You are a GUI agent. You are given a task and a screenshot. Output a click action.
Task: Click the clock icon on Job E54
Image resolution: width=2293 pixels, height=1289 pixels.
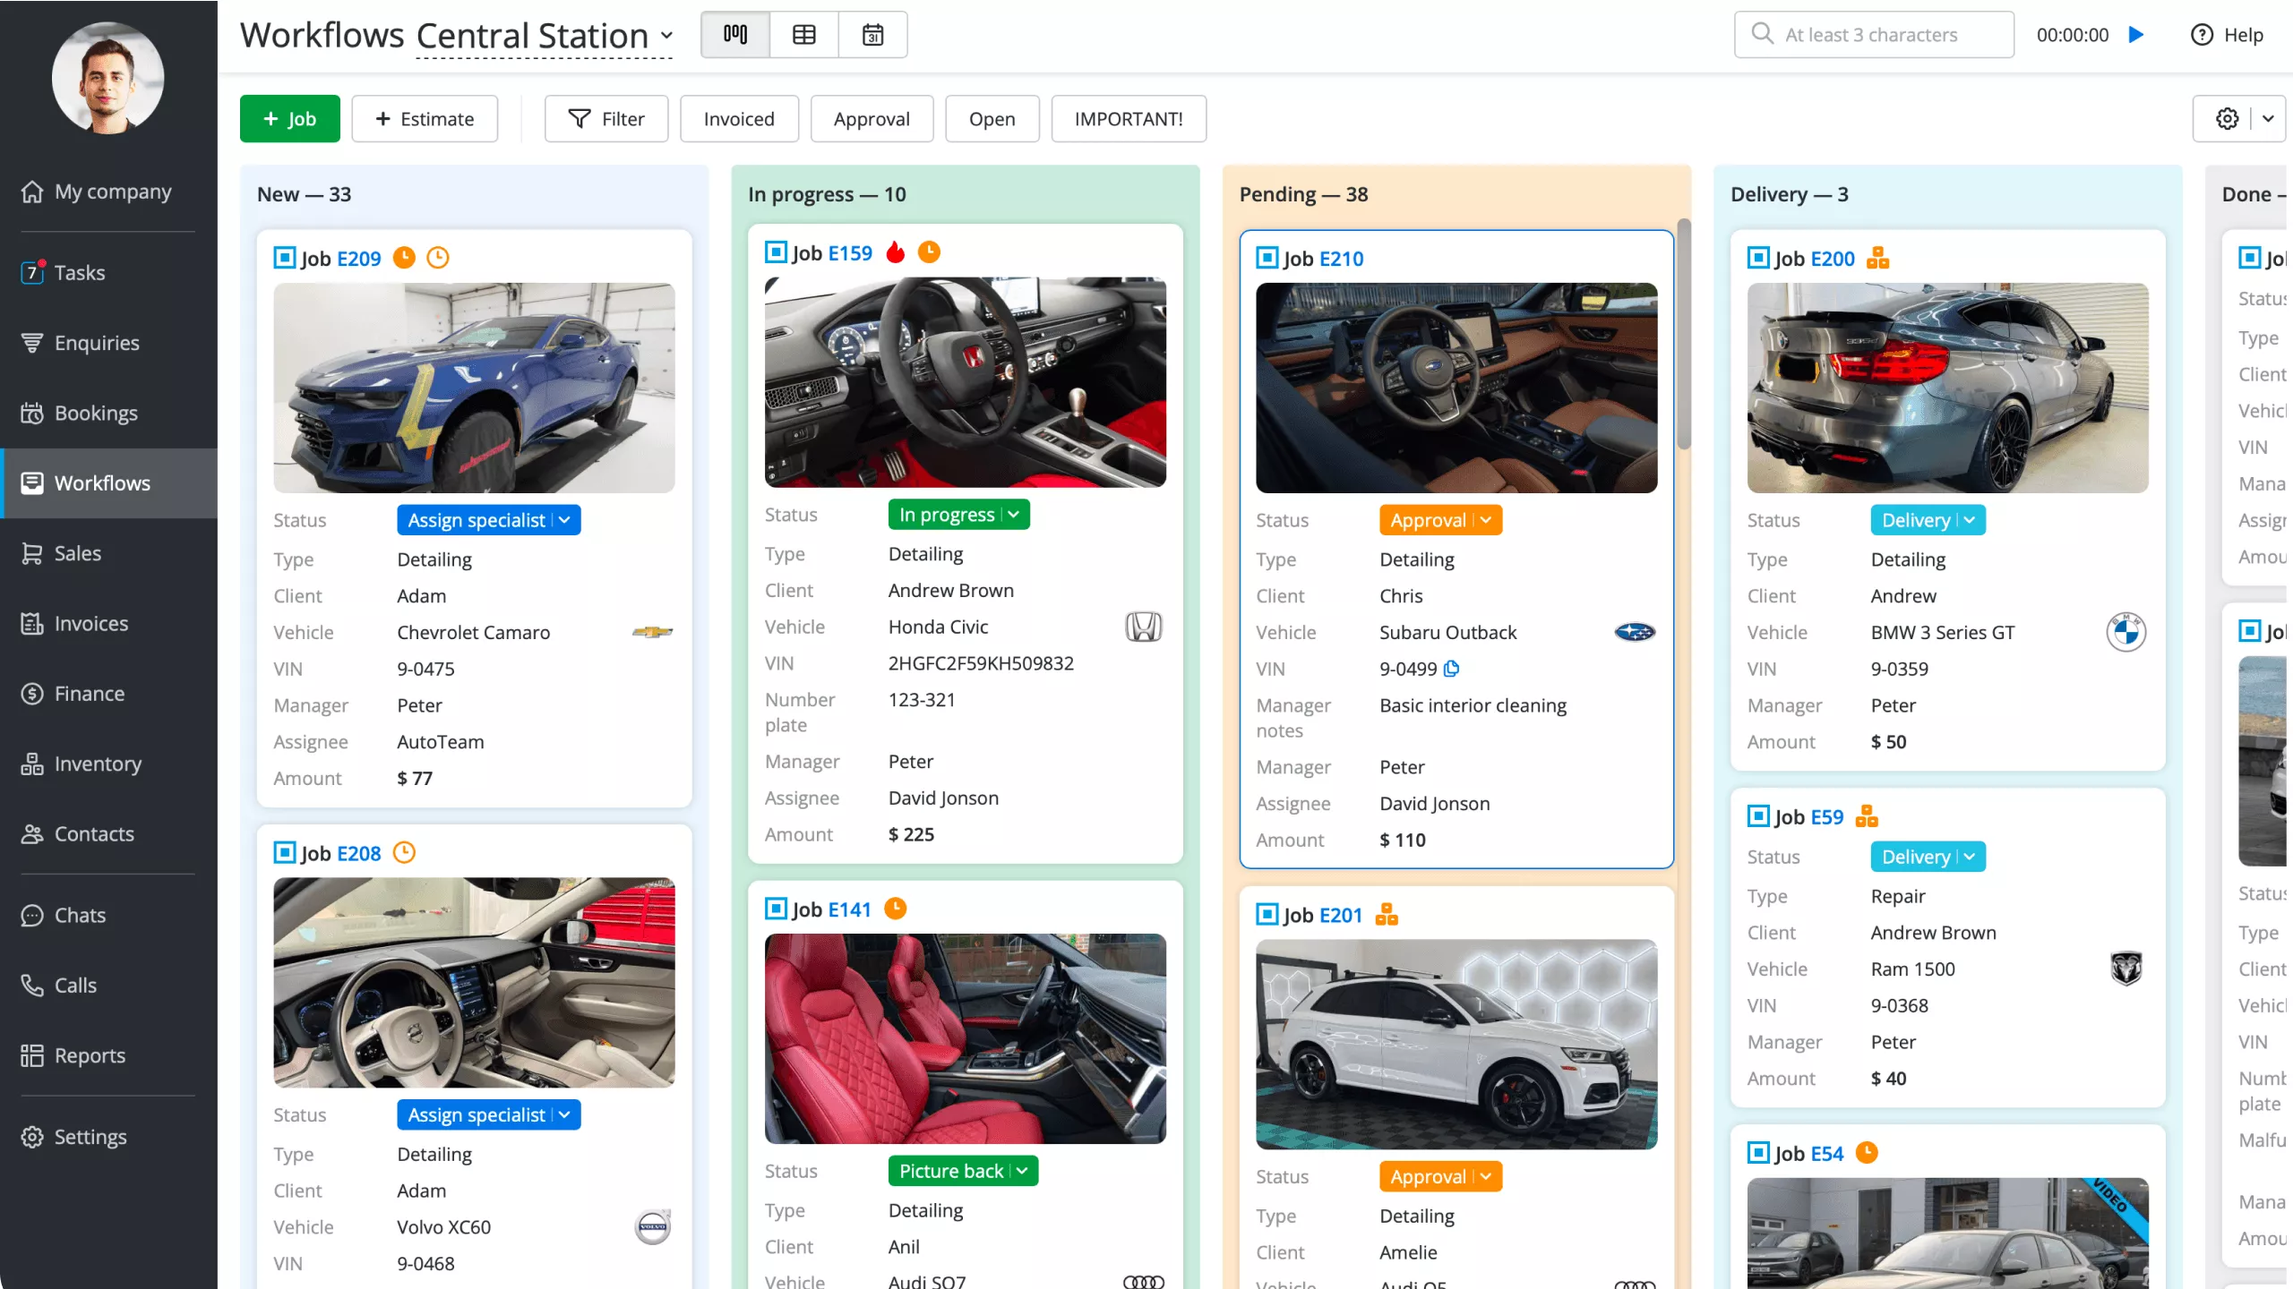click(x=1867, y=1152)
